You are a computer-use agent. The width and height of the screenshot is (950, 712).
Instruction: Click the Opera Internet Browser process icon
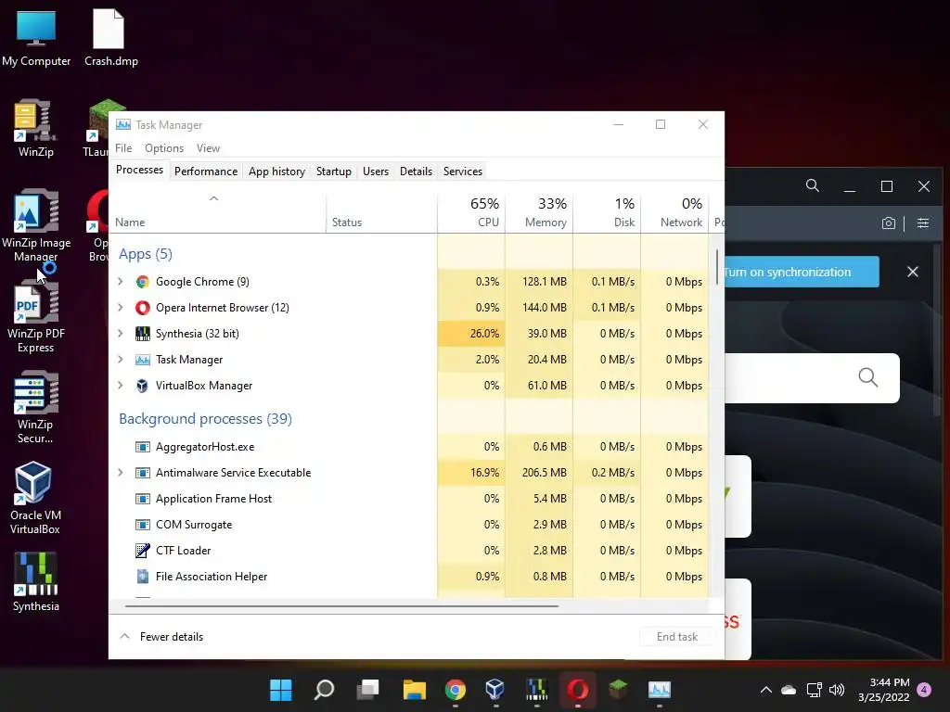point(142,308)
